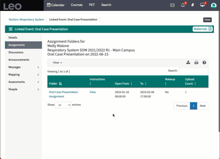Click the pin icon in header
Image resolution: width=220 pixels, height=159 pixels.
[x=192, y=5]
